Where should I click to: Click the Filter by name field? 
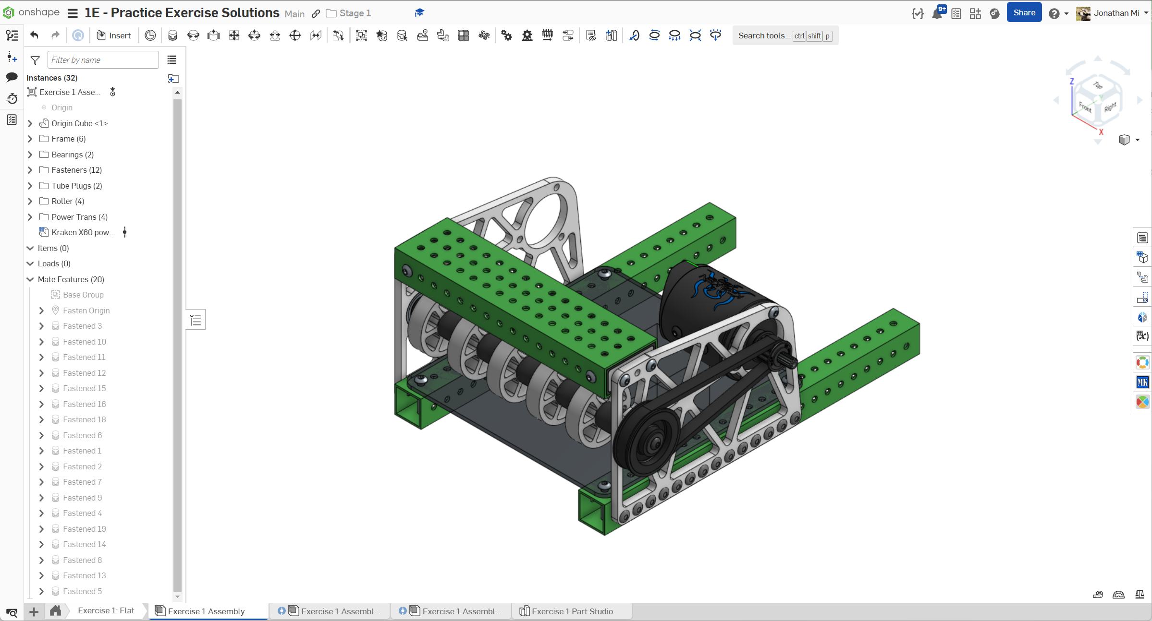(x=103, y=60)
